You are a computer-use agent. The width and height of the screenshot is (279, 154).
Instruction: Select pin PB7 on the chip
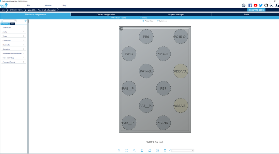click(x=163, y=88)
